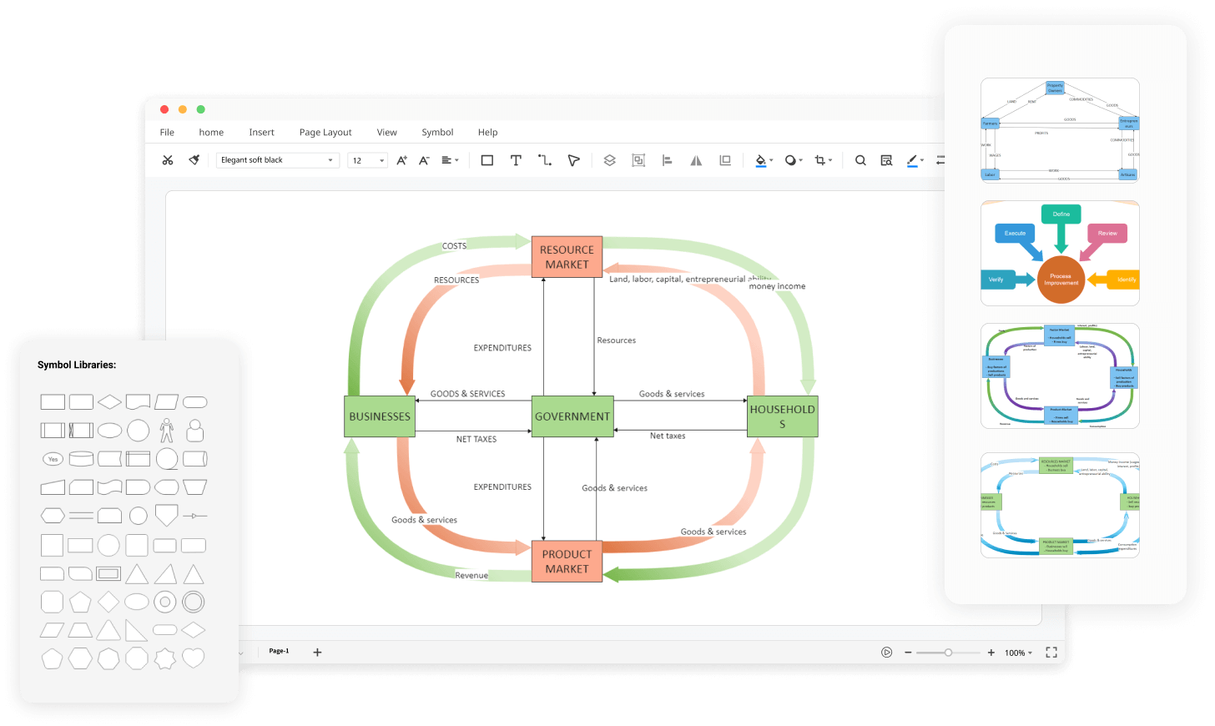The height and width of the screenshot is (726, 1215).
Task: Click the Flip mirror icon
Action: point(696,160)
